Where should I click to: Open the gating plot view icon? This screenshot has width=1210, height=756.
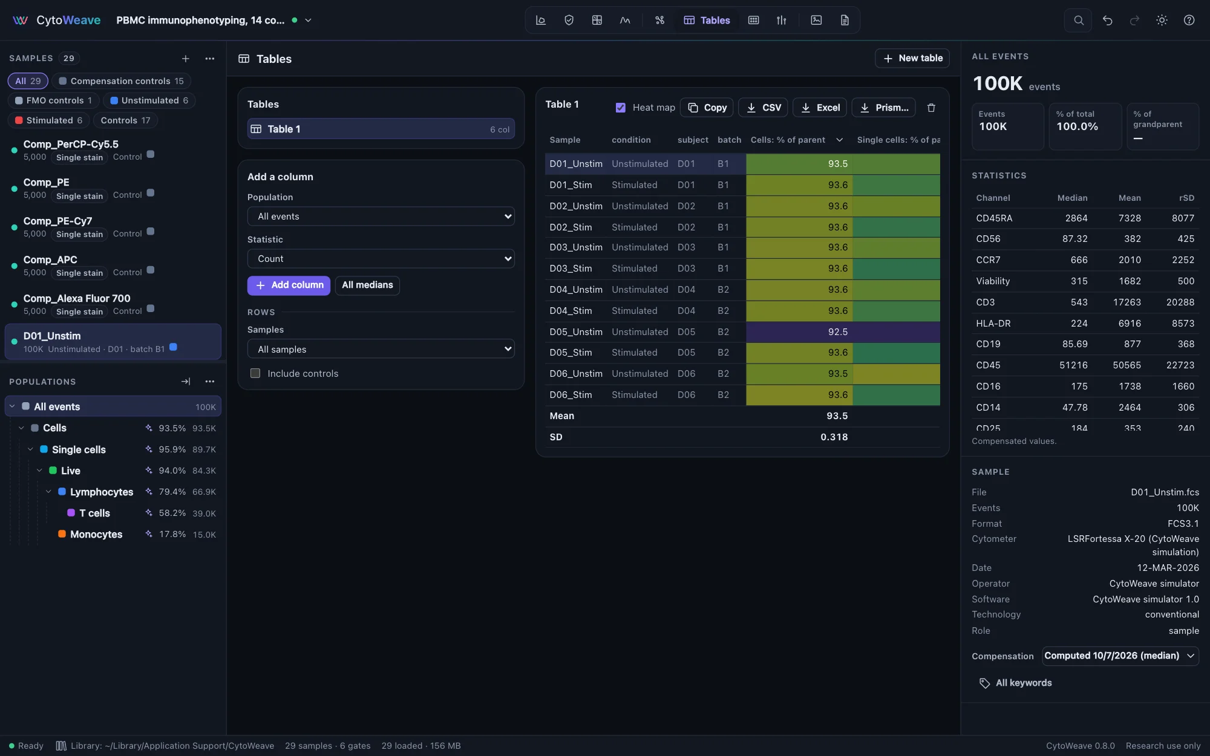[541, 20]
